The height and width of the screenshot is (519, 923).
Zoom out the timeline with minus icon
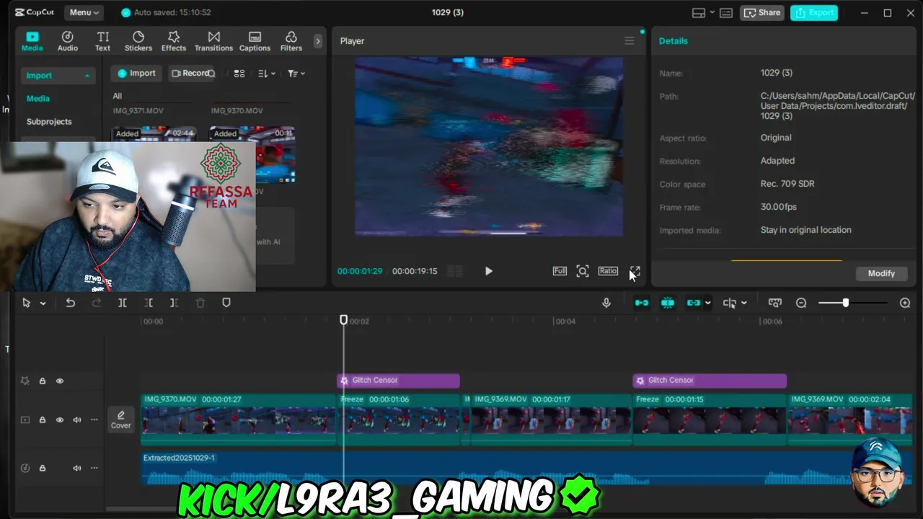(x=801, y=303)
